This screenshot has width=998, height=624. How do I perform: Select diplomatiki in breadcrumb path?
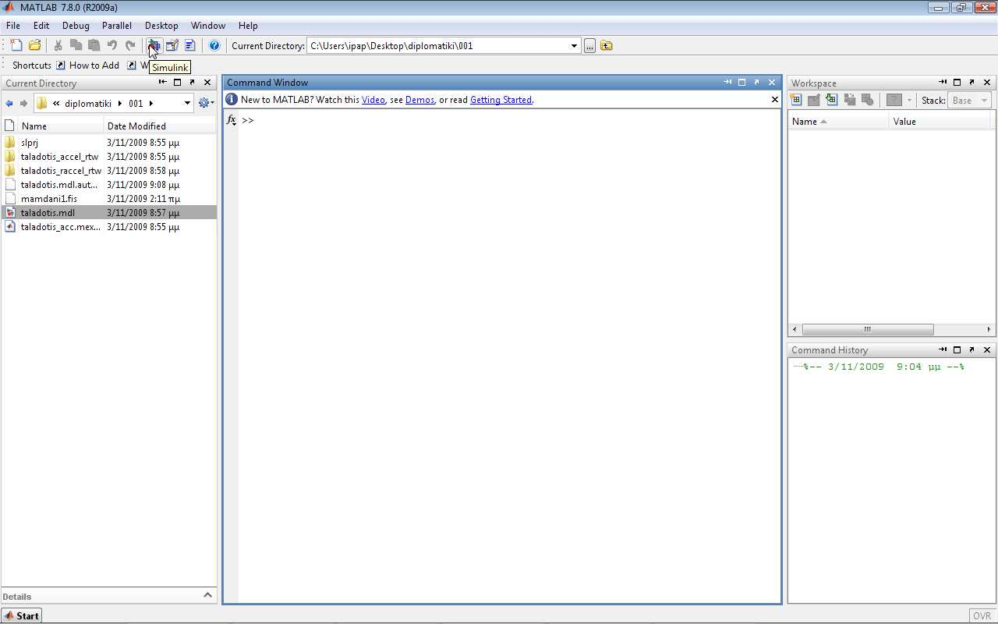[x=88, y=103]
